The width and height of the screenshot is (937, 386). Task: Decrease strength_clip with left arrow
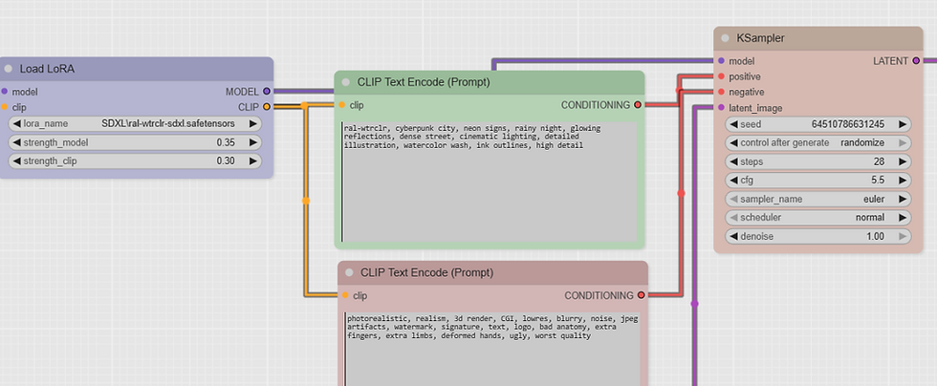pyautogui.click(x=17, y=161)
